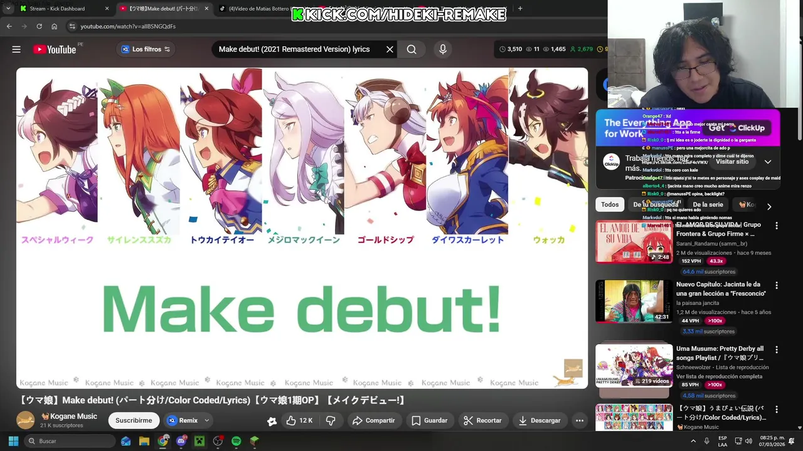Save the video with Guardar
803x451 pixels.
click(429, 420)
